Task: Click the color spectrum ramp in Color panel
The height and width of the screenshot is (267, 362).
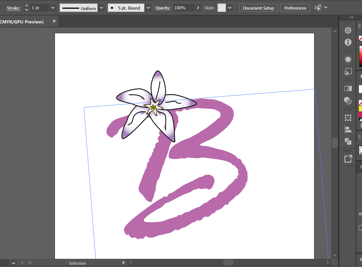Action: [x=360, y=56]
